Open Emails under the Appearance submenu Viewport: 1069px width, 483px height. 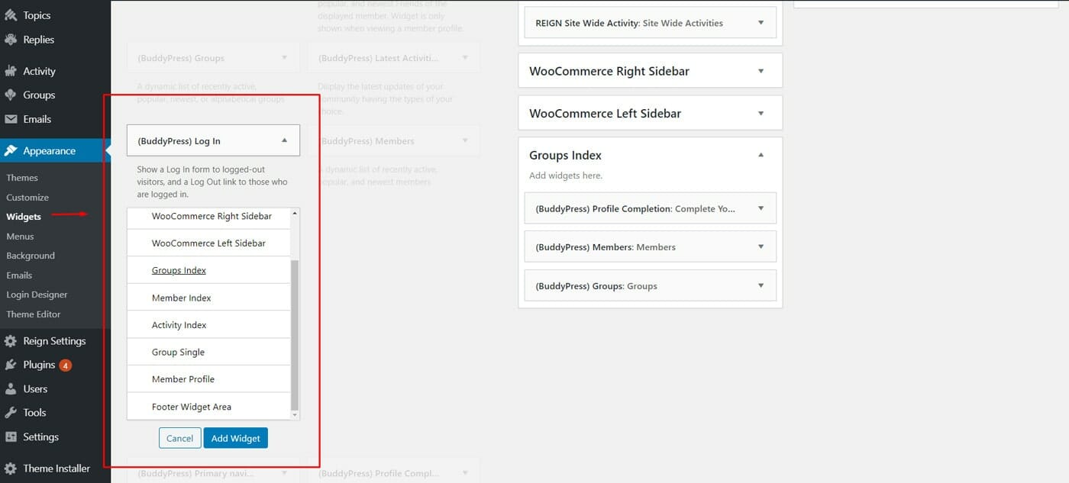pos(19,275)
